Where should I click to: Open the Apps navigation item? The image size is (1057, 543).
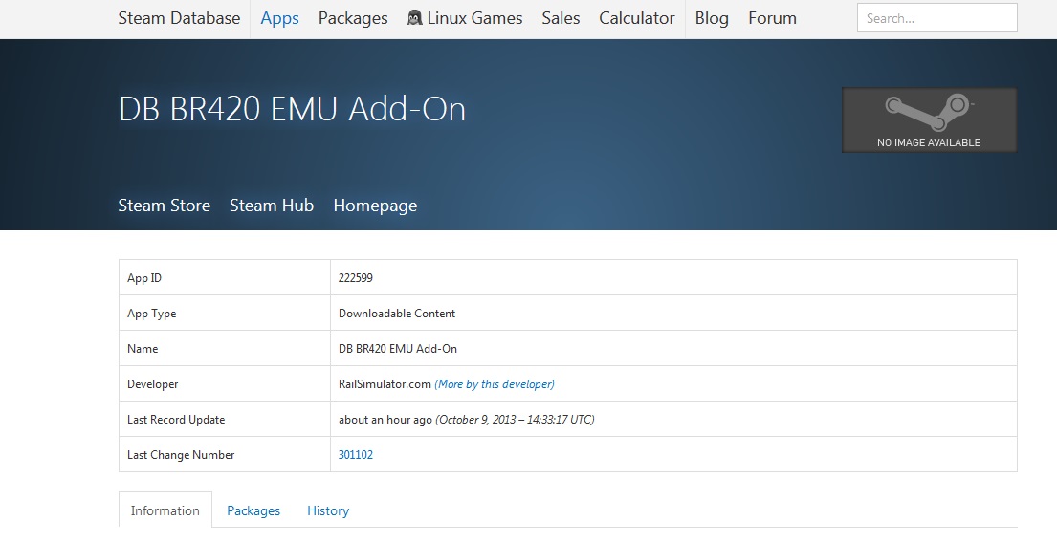pos(279,18)
